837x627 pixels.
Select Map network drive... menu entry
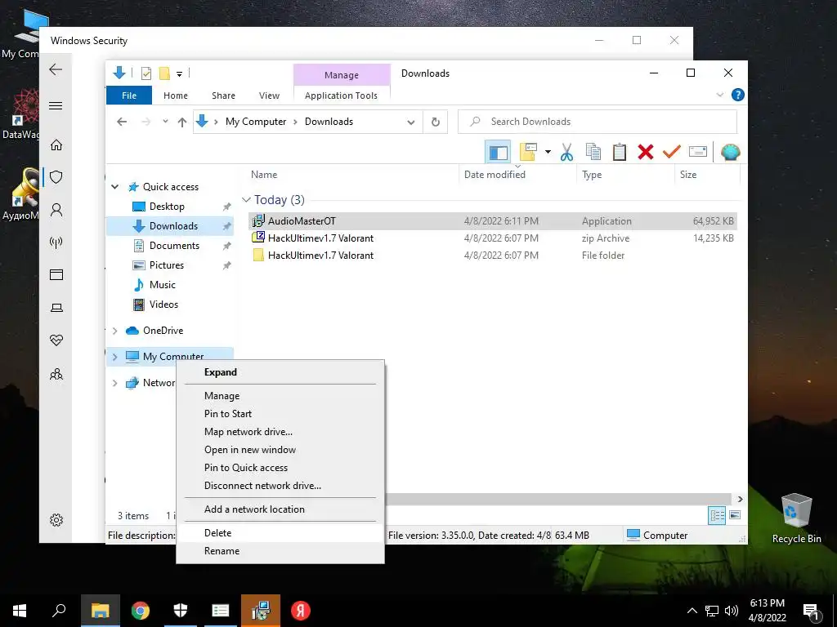click(280, 432)
